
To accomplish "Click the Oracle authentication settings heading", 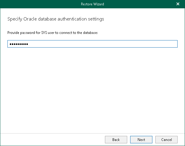I will pyautogui.click(x=55, y=19).
